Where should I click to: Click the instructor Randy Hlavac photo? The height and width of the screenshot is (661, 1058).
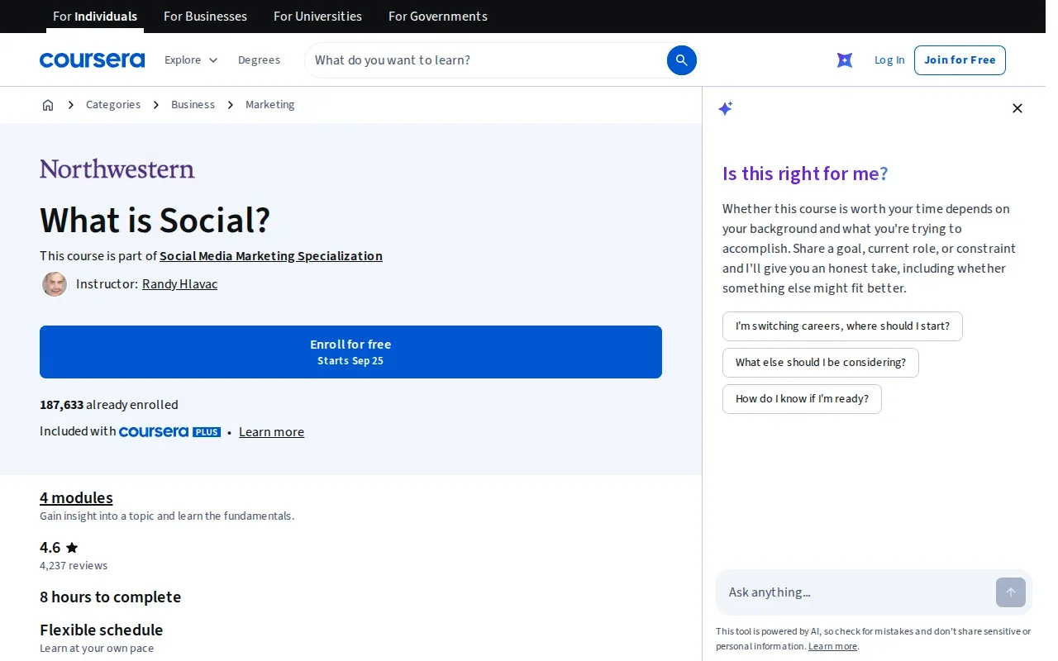(x=55, y=284)
